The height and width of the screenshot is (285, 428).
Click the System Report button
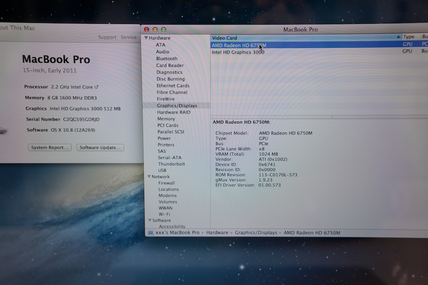coord(50,147)
